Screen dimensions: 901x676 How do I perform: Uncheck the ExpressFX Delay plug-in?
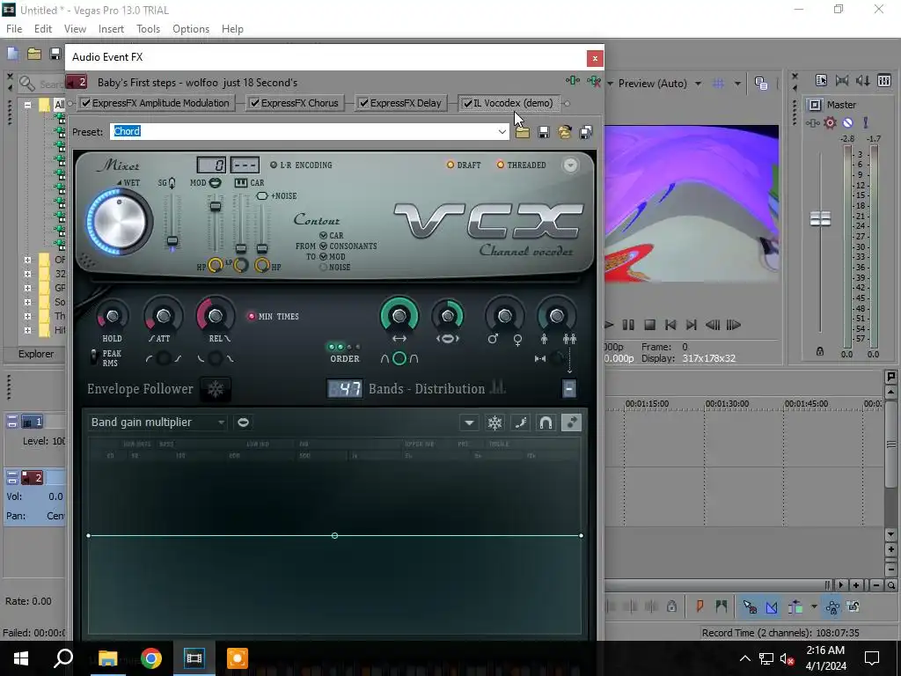[x=363, y=103]
